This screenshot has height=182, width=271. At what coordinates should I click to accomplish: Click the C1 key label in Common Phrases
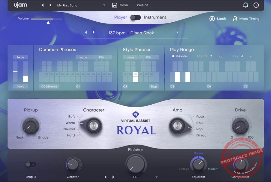[78, 86]
